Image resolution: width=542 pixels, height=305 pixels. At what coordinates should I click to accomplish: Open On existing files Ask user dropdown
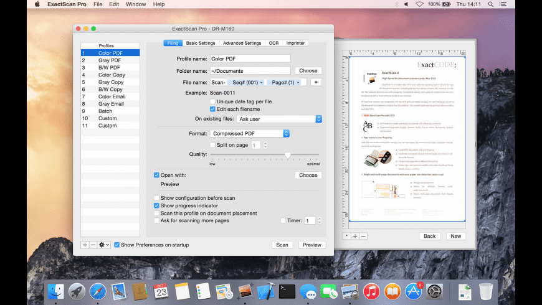pos(279,119)
